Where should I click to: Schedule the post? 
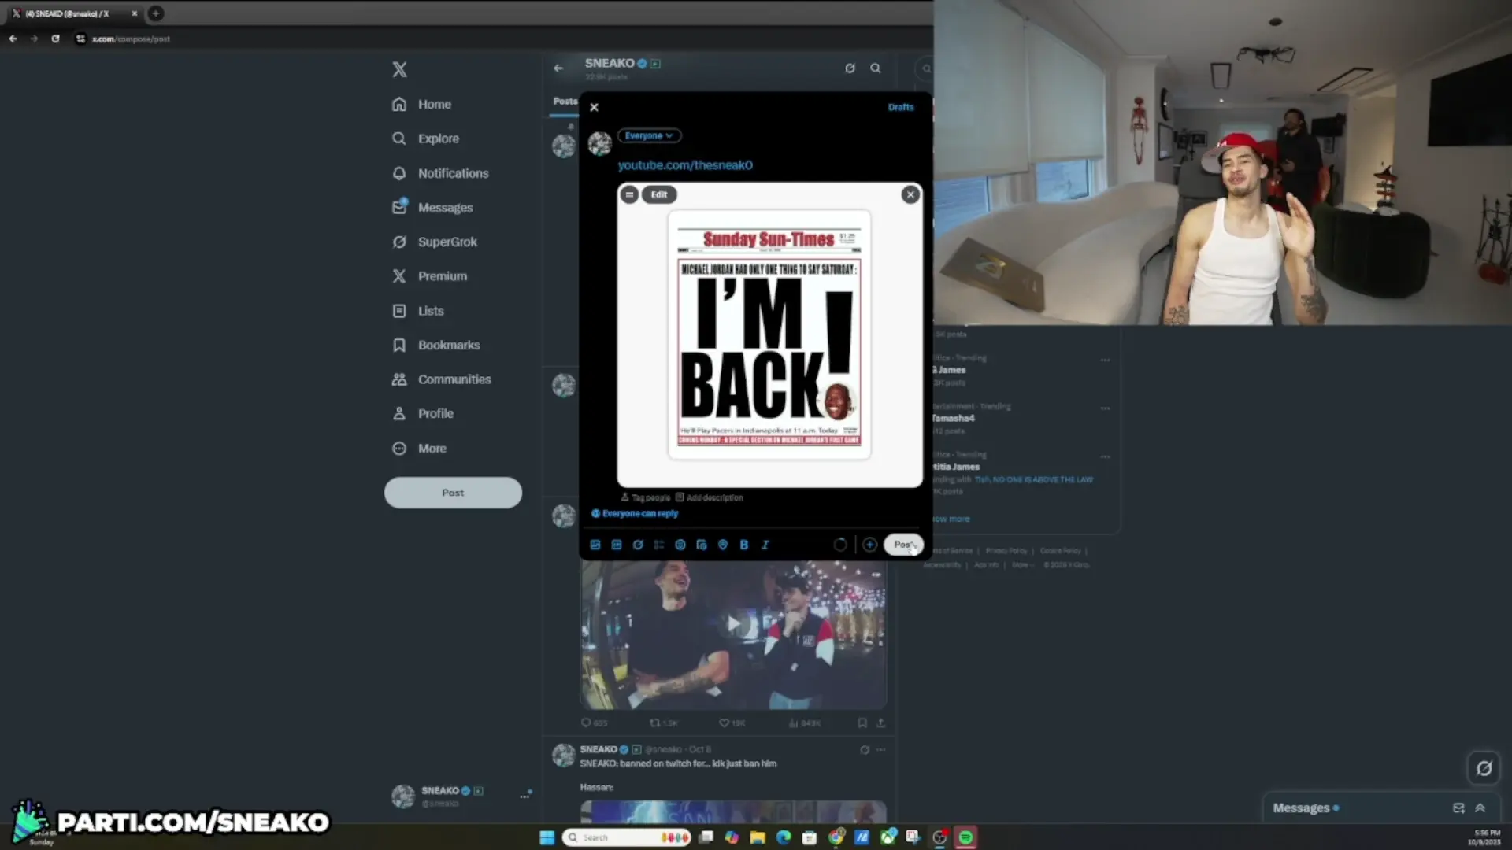pos(702,545)
